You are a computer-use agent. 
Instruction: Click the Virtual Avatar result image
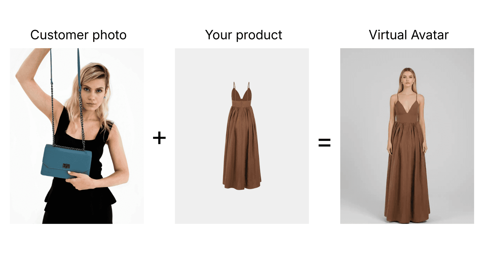(x=407, y=136)
